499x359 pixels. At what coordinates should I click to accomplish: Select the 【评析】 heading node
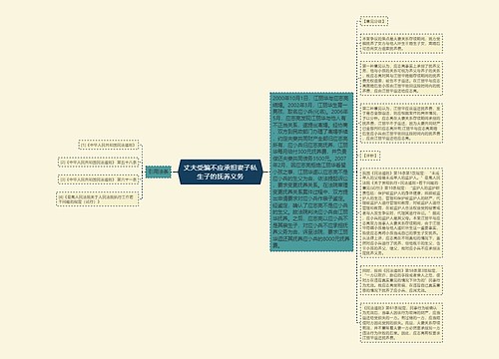(x=370, y=156)
